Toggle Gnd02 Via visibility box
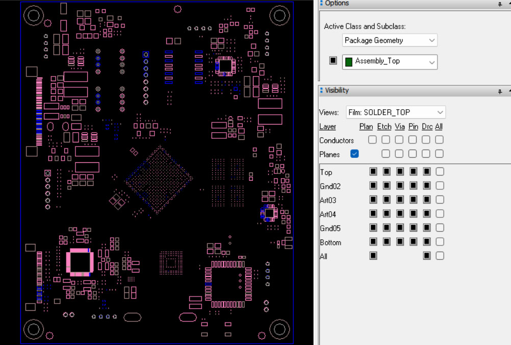 399,186
